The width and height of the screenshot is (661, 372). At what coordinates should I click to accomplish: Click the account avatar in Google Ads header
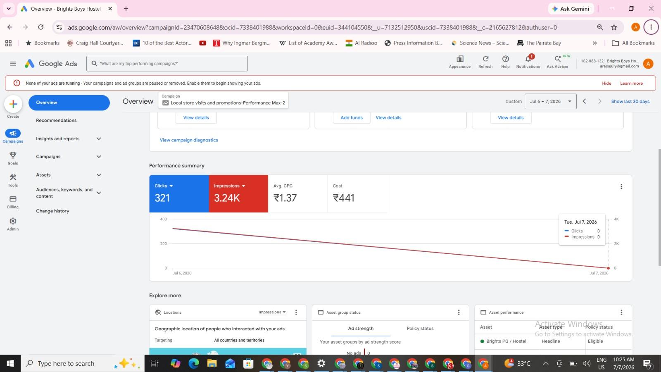coord(648,64)
